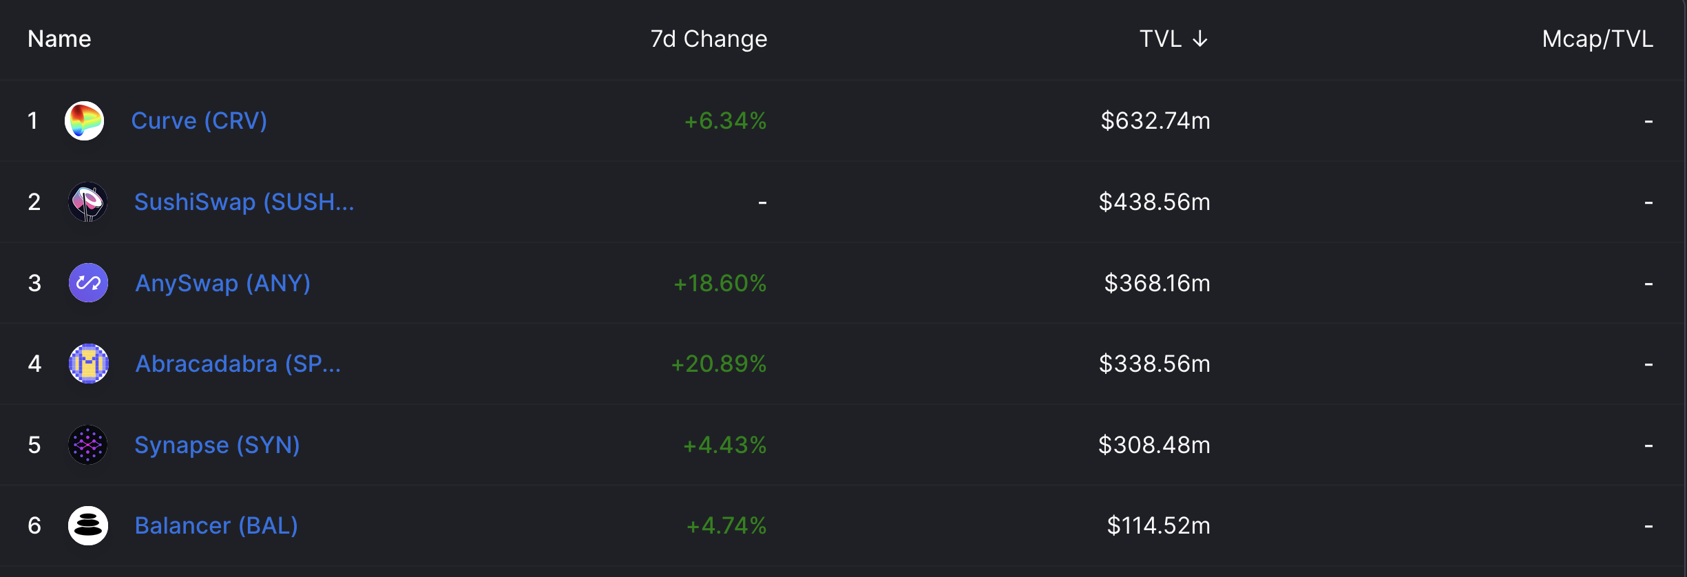Click Balancer's $114.52m TVL value
Image resolution: width=1687 pixels, height=577 pixels.
click(1159, 526)
